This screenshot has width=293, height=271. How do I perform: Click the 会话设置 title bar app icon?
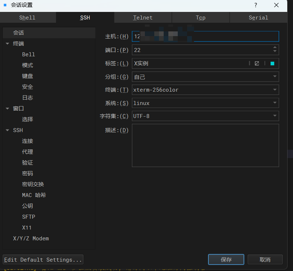pos(5,5)
